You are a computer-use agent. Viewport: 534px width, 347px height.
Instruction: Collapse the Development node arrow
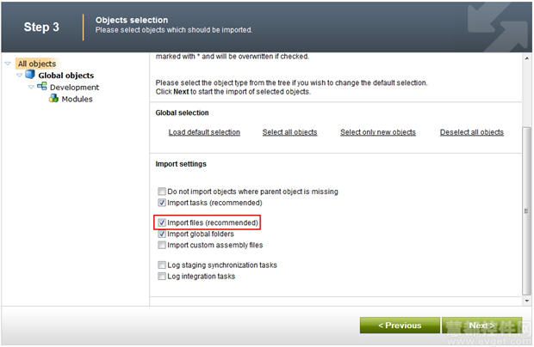coord(31,88)
